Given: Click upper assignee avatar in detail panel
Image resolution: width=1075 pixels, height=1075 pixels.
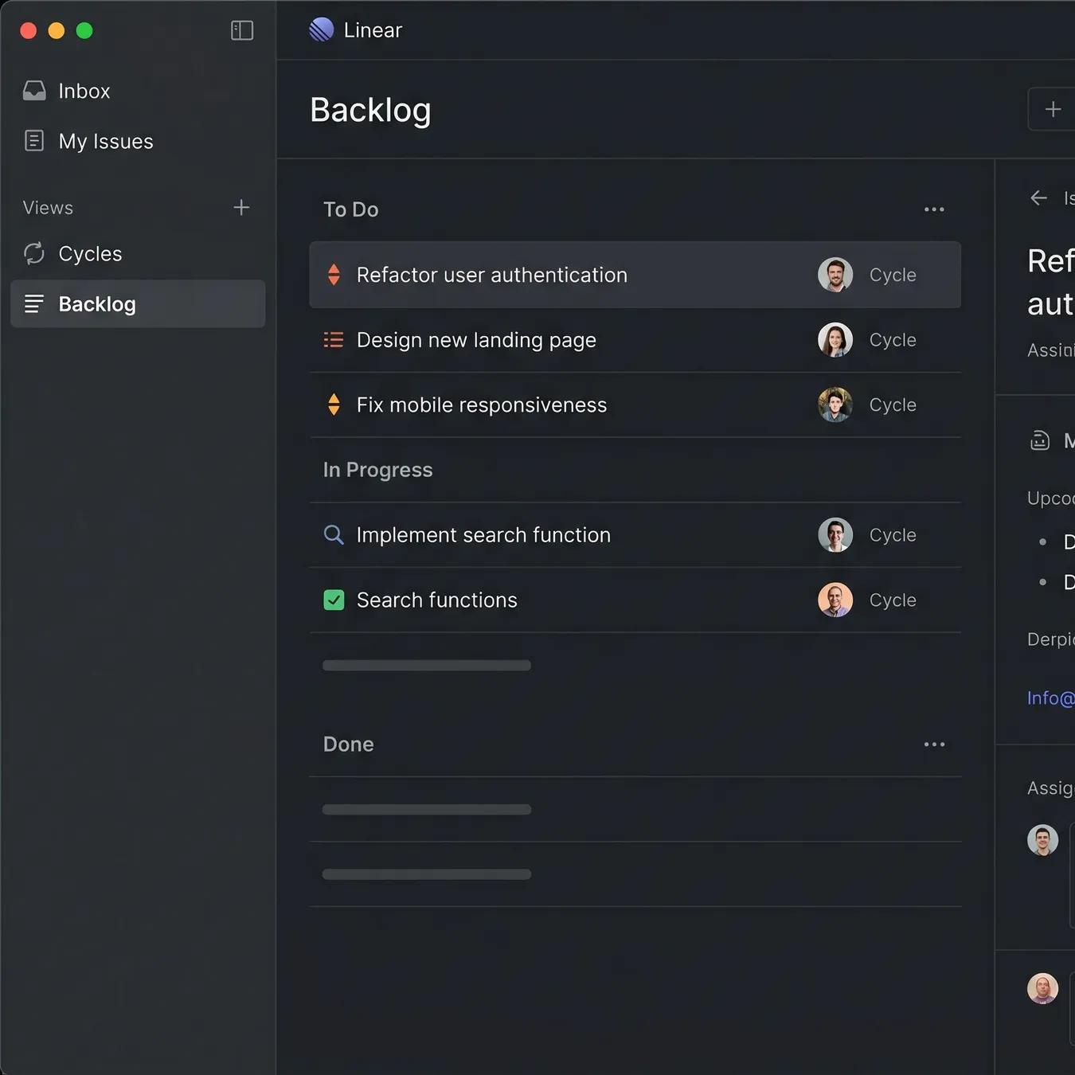Looking at the screenshot, I should point(1042,840).
